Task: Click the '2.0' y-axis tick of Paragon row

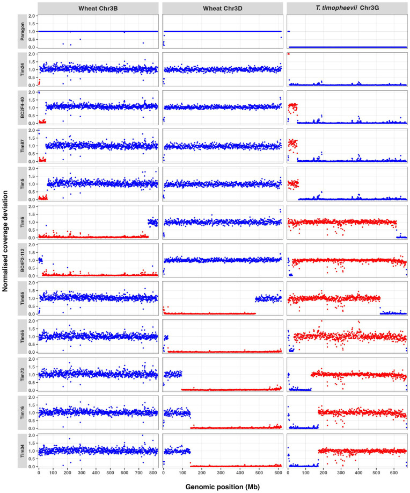Action: [x=32, y=16]
